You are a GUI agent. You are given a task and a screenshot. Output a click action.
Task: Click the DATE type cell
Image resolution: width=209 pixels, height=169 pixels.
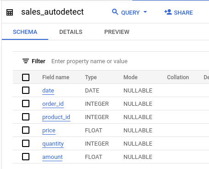[x=92, y=91]
